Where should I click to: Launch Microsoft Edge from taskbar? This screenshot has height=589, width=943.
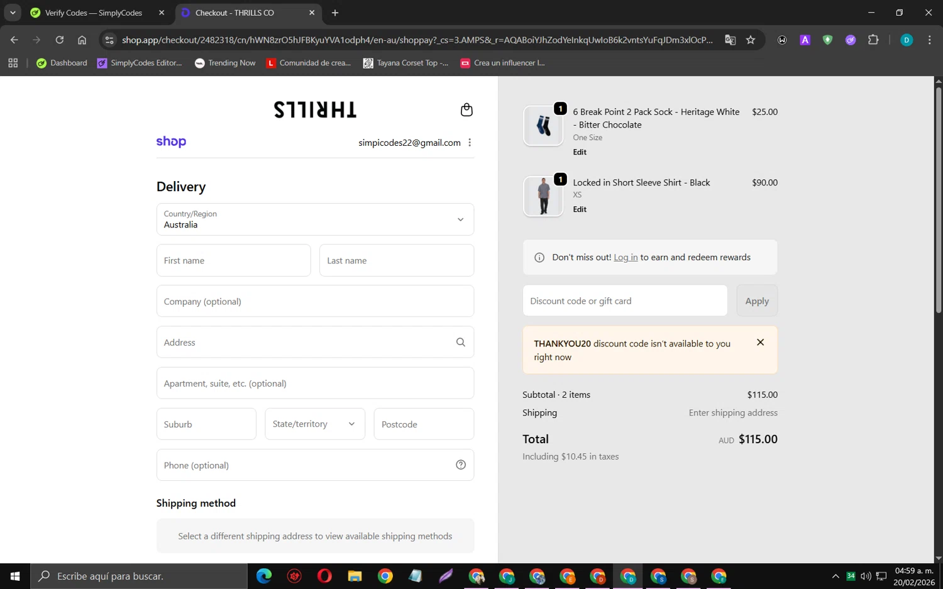tap(264, 576)
